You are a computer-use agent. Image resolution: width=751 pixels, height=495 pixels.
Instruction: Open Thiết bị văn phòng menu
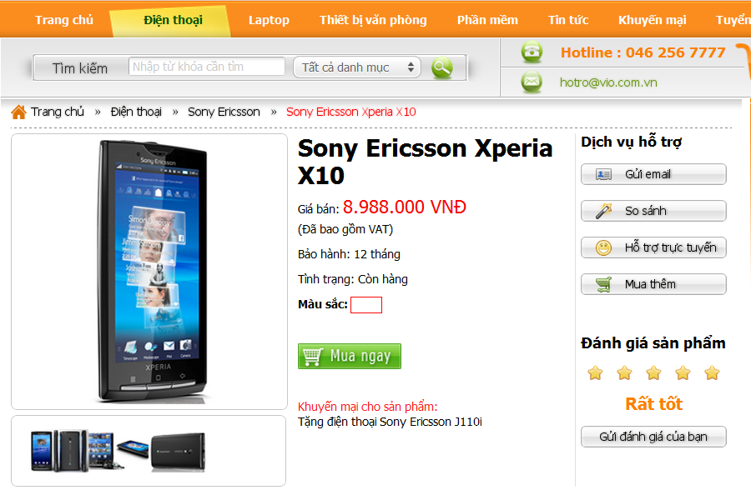pos(373,20)
